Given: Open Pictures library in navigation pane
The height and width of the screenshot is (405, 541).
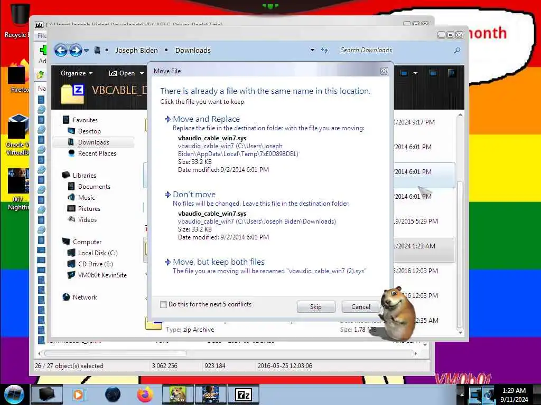Looking at the screenshot, I should (x=89, y=209).
